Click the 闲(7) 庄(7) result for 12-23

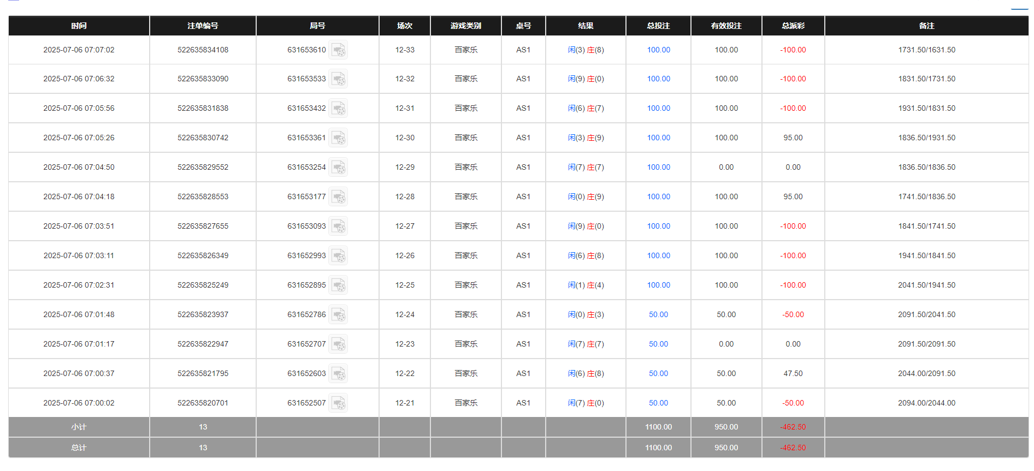tap(586, 344)
